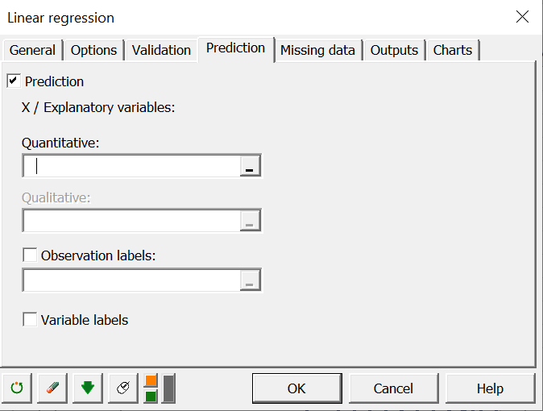Screen dimensions: 543x411
Task: Tick the Variable labels checkbox
Action: tap(31, 320)
